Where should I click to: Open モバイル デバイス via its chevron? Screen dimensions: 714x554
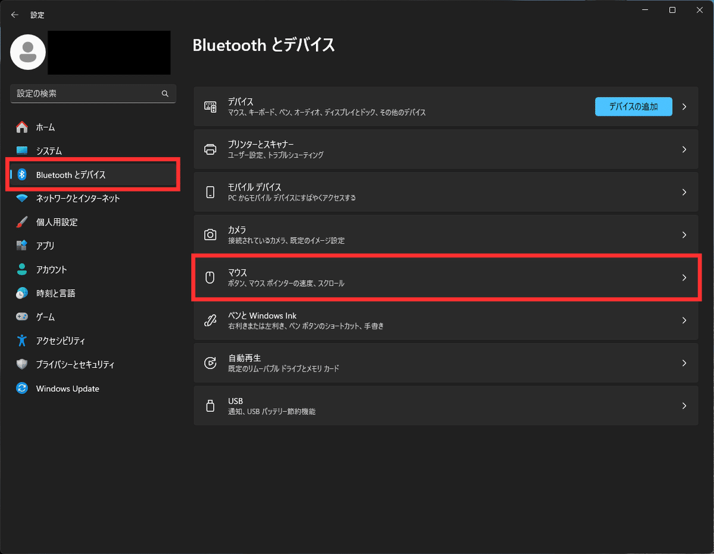[x=684, y=192]
